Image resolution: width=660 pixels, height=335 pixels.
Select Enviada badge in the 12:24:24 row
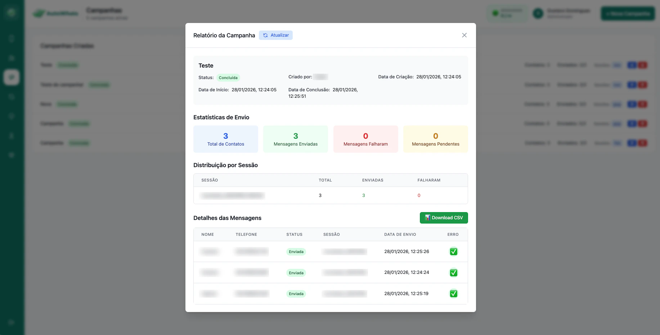coord(296,273)
